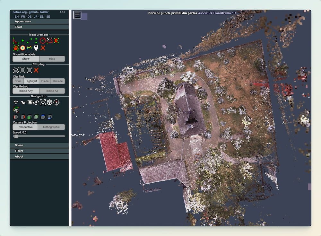Open Asociatiei Transilvania 3D link

217,13
